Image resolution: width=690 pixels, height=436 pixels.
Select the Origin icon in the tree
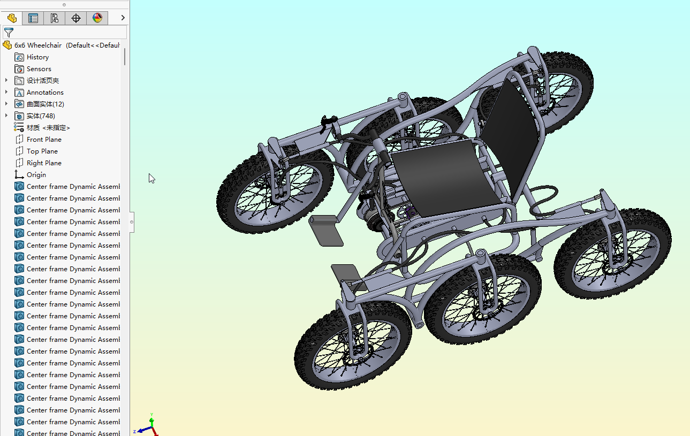pyautogui.click(x=19, y=175)
